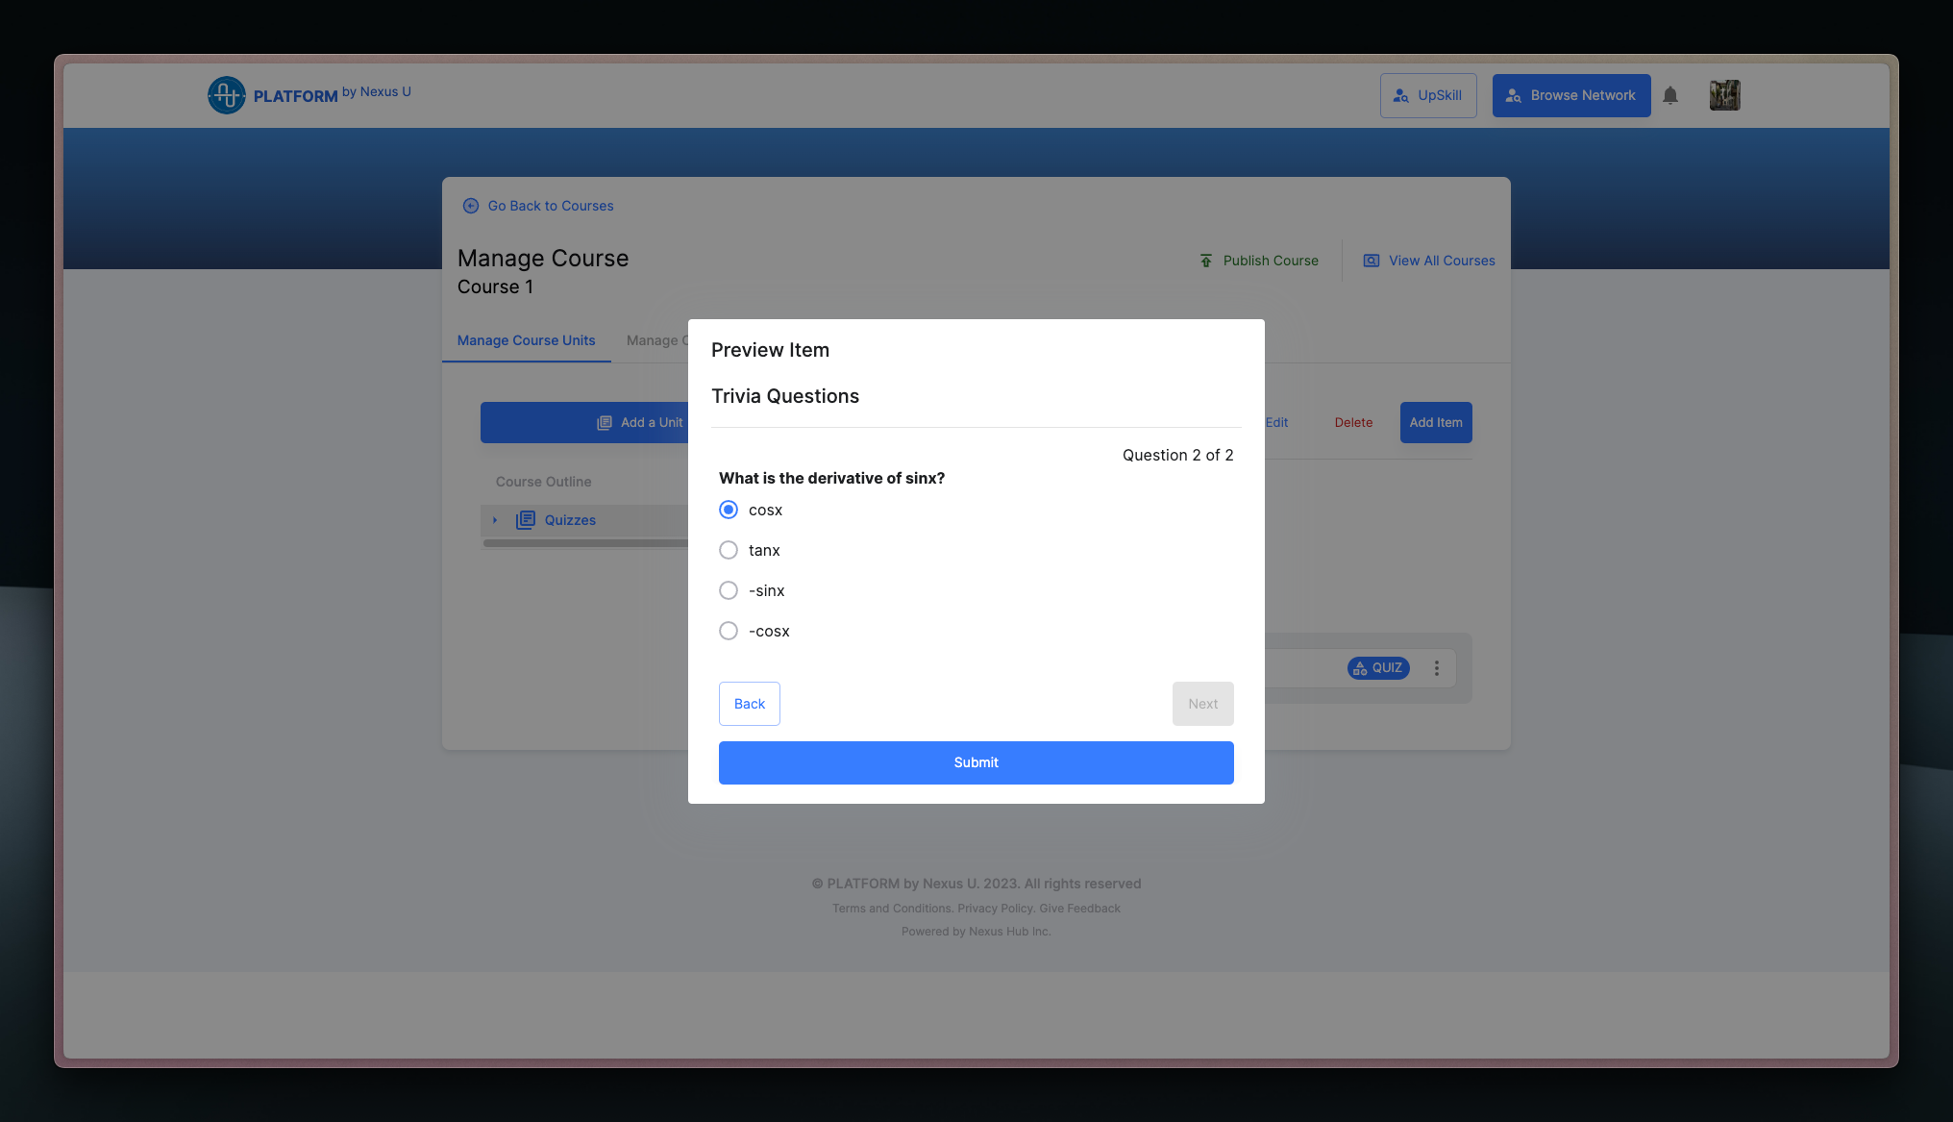Image resolution: width=1953 pixels, height=1122 pixels.
Task: Click the QUIZ badge icon
Action: [x=1359, y=667]
